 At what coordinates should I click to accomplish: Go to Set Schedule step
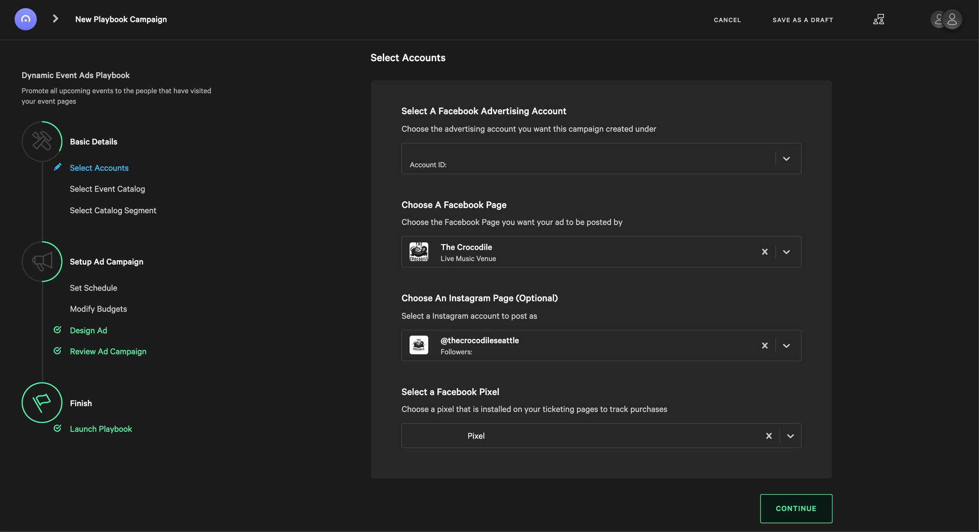click(x=93, y=288)
